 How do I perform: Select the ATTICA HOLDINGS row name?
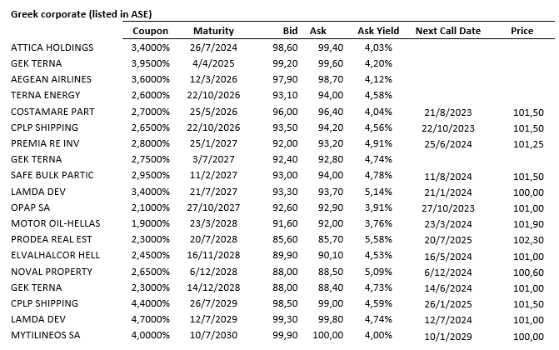coord(52,47)
